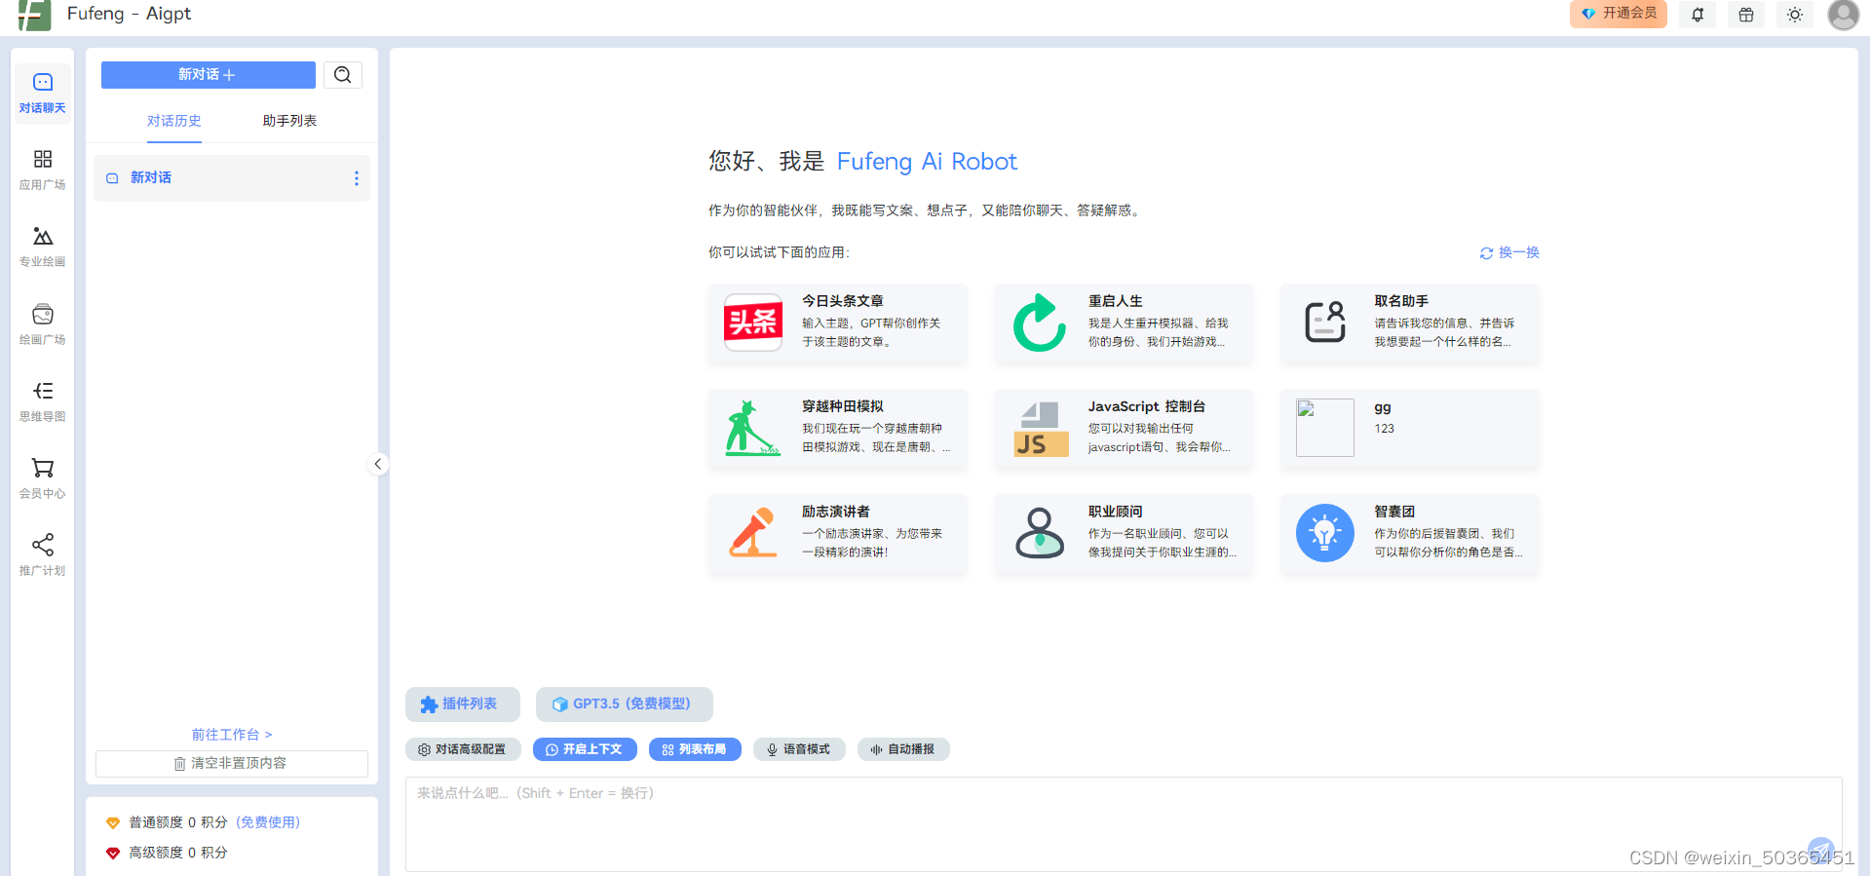Open the 会员中心 sidebar section
This screenshot has height=876, width=1870.
click(x=43, y=479)
